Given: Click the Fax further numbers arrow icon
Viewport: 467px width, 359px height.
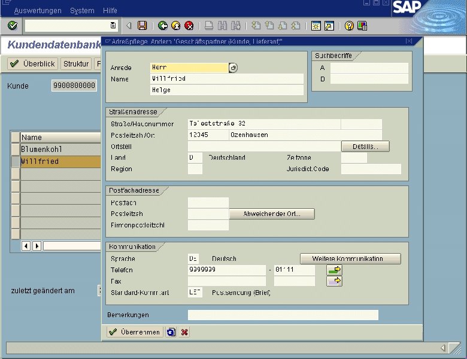Looking at the screenshot, I should tap(335, 281).
